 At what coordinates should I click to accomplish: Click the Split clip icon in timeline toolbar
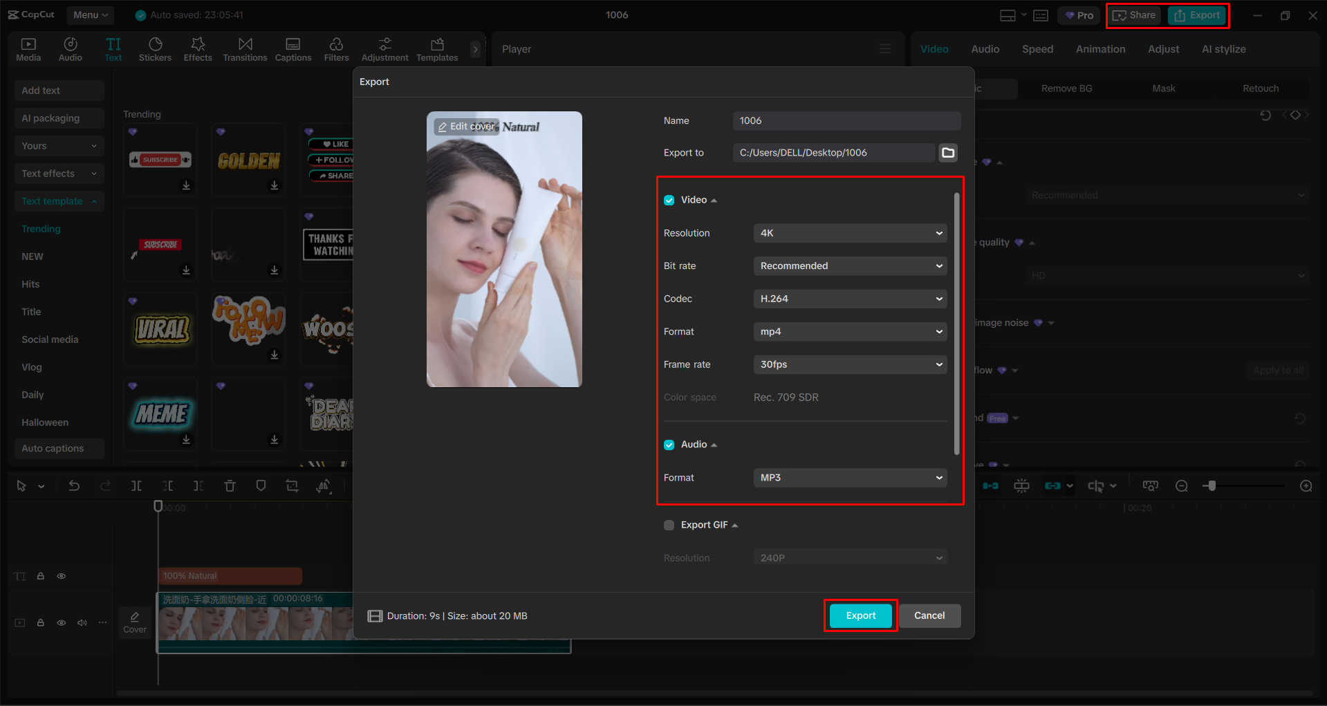click(x=136, y=485)
